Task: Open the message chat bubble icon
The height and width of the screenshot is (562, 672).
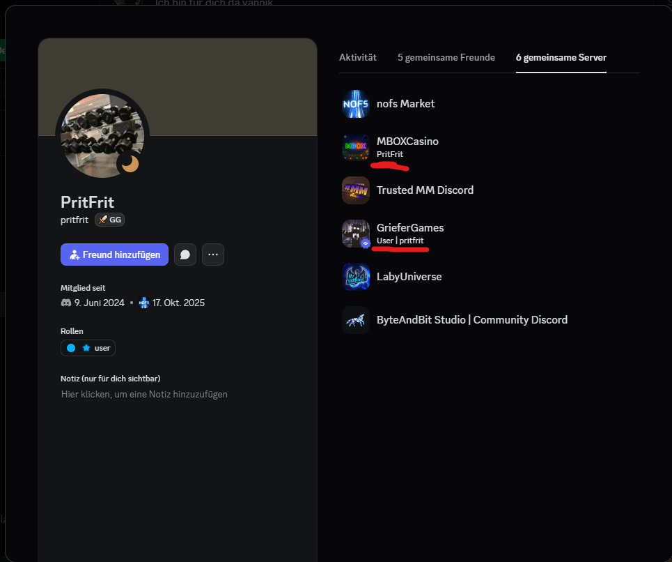Action: pyautogui.click(x=185, y=255)
